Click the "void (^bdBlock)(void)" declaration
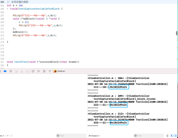Viewport: 178px width, 138px height. [28, 19]
